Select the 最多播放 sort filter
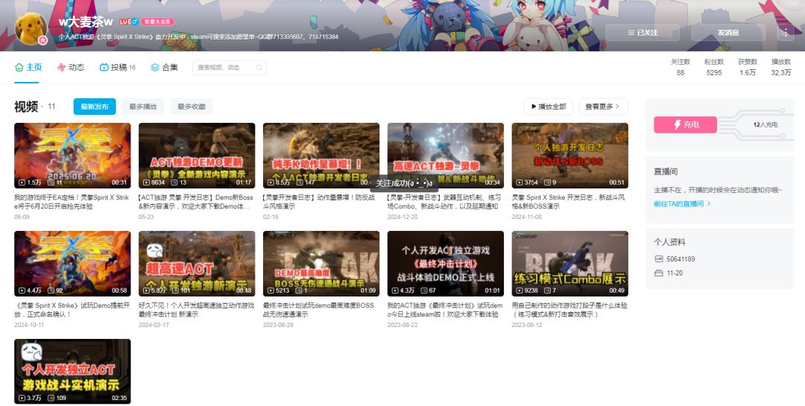 [x=142, y=107]
